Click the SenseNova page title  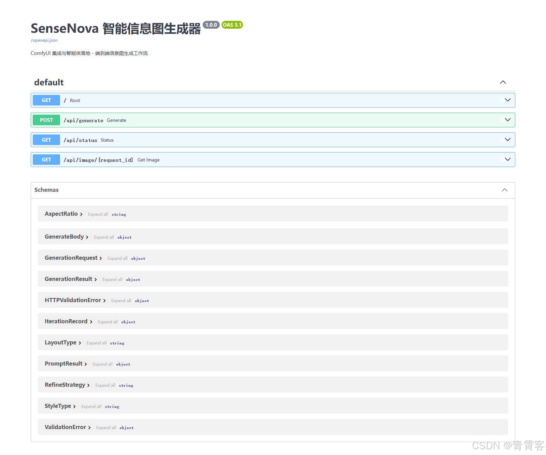click(x=116, y=28)
